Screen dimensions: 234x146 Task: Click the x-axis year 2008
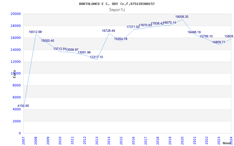point(36,141)
